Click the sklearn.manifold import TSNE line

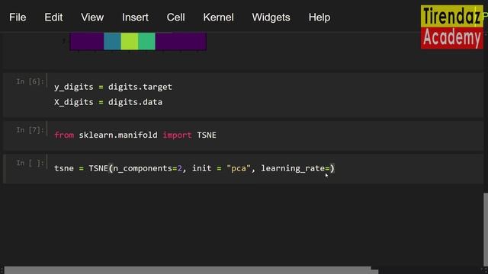coord(135,135)
